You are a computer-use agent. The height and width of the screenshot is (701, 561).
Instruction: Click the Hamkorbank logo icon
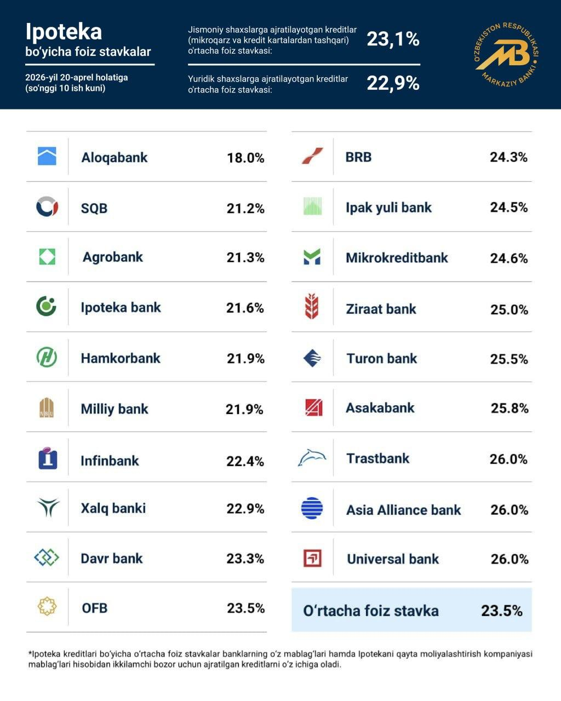[47, 358]
